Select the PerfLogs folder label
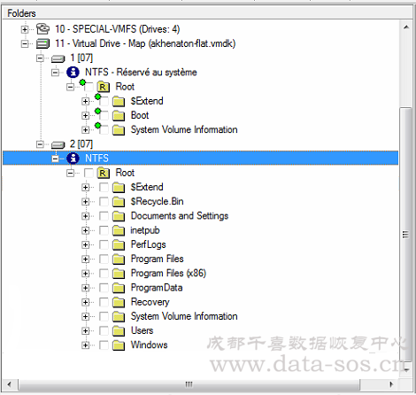The height and width of the screenshot is (395, 416). pyautogui.click(x=148, y=244)
